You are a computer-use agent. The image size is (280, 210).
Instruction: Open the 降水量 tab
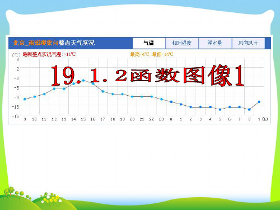point(215,43)
